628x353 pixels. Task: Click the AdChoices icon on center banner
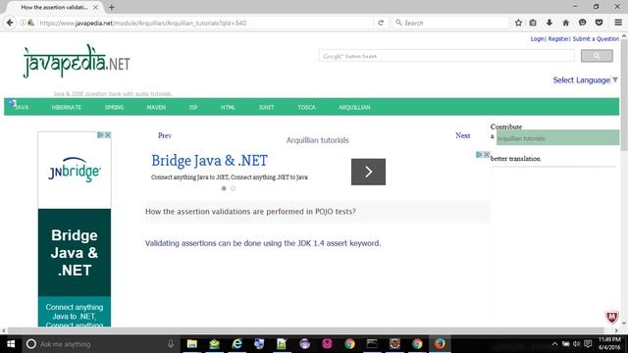(x=479, y=155)
